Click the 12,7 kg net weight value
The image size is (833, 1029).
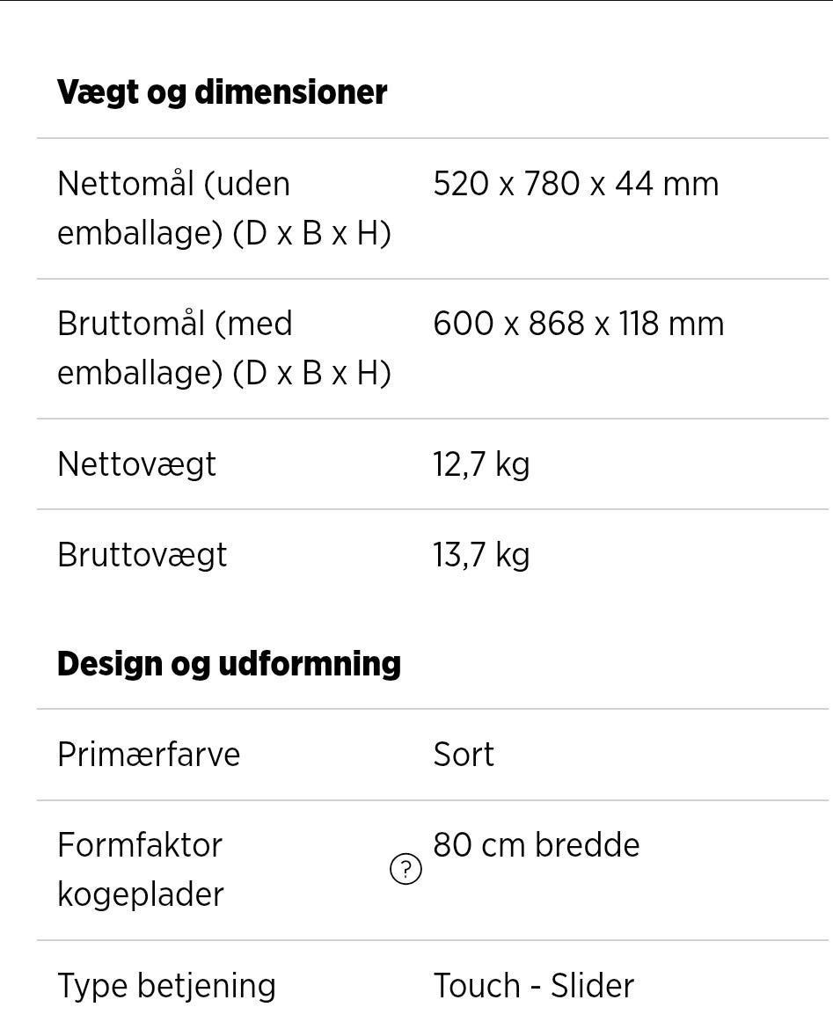(x=481, y=464)
